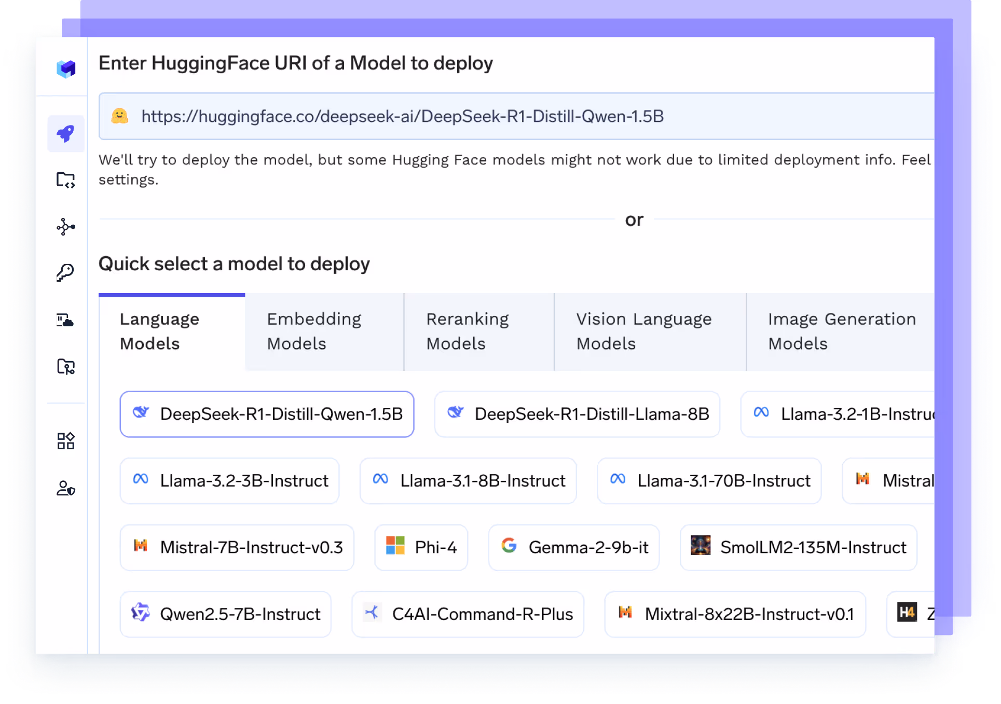Viewport: 1001px width, 704px height.
Task: Click the cloud server sidebar icon
Action: click(x=66, y=320)
